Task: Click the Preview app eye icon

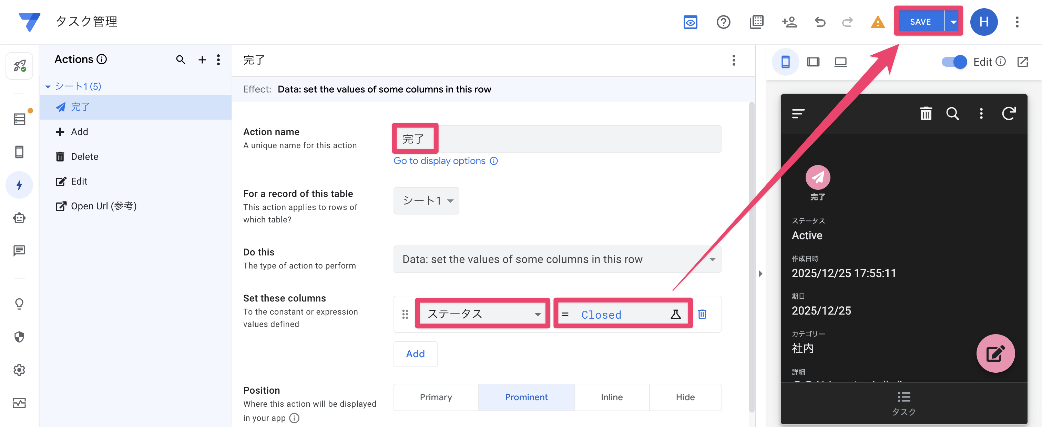Action: (x=690, y=22)
